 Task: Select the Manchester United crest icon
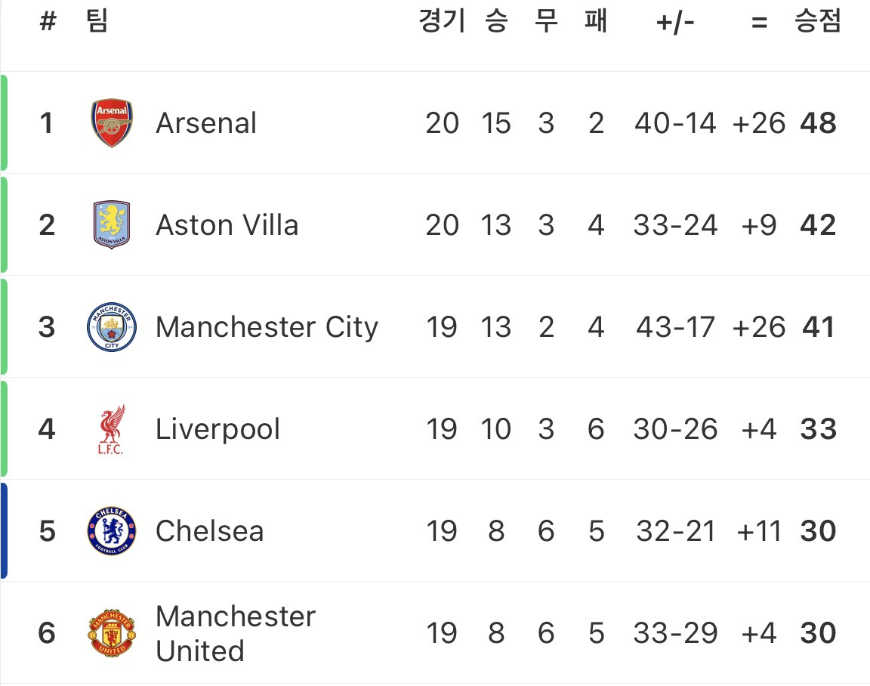coord(112,633)
